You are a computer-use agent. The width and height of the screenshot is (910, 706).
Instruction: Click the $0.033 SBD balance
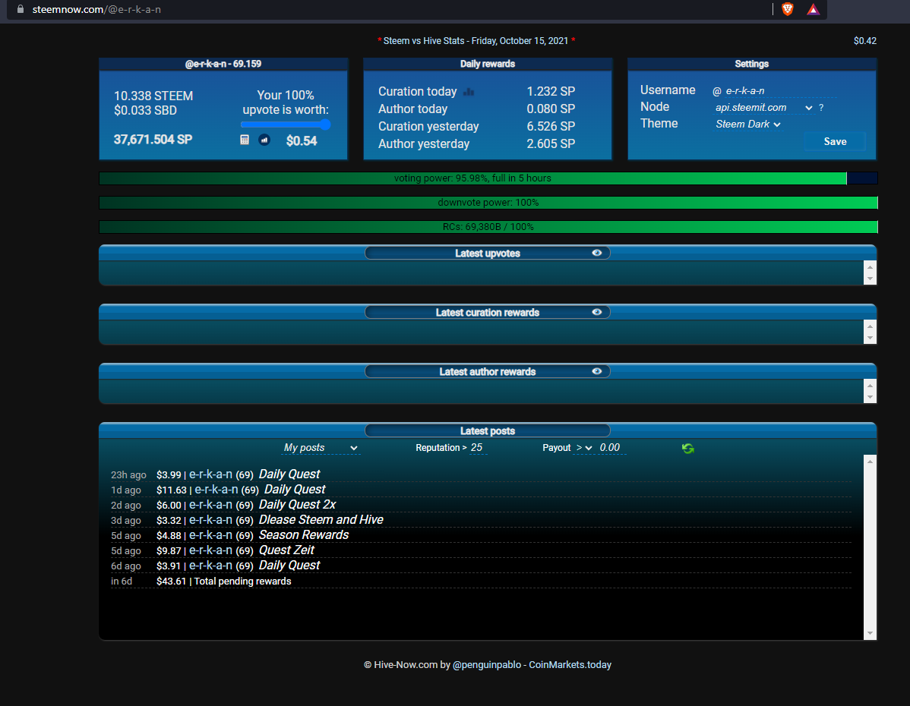pos(145,111)
